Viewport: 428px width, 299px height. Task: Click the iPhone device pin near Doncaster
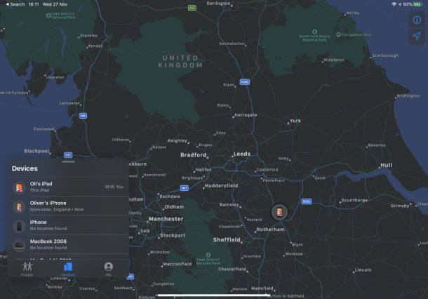(279, 212)
